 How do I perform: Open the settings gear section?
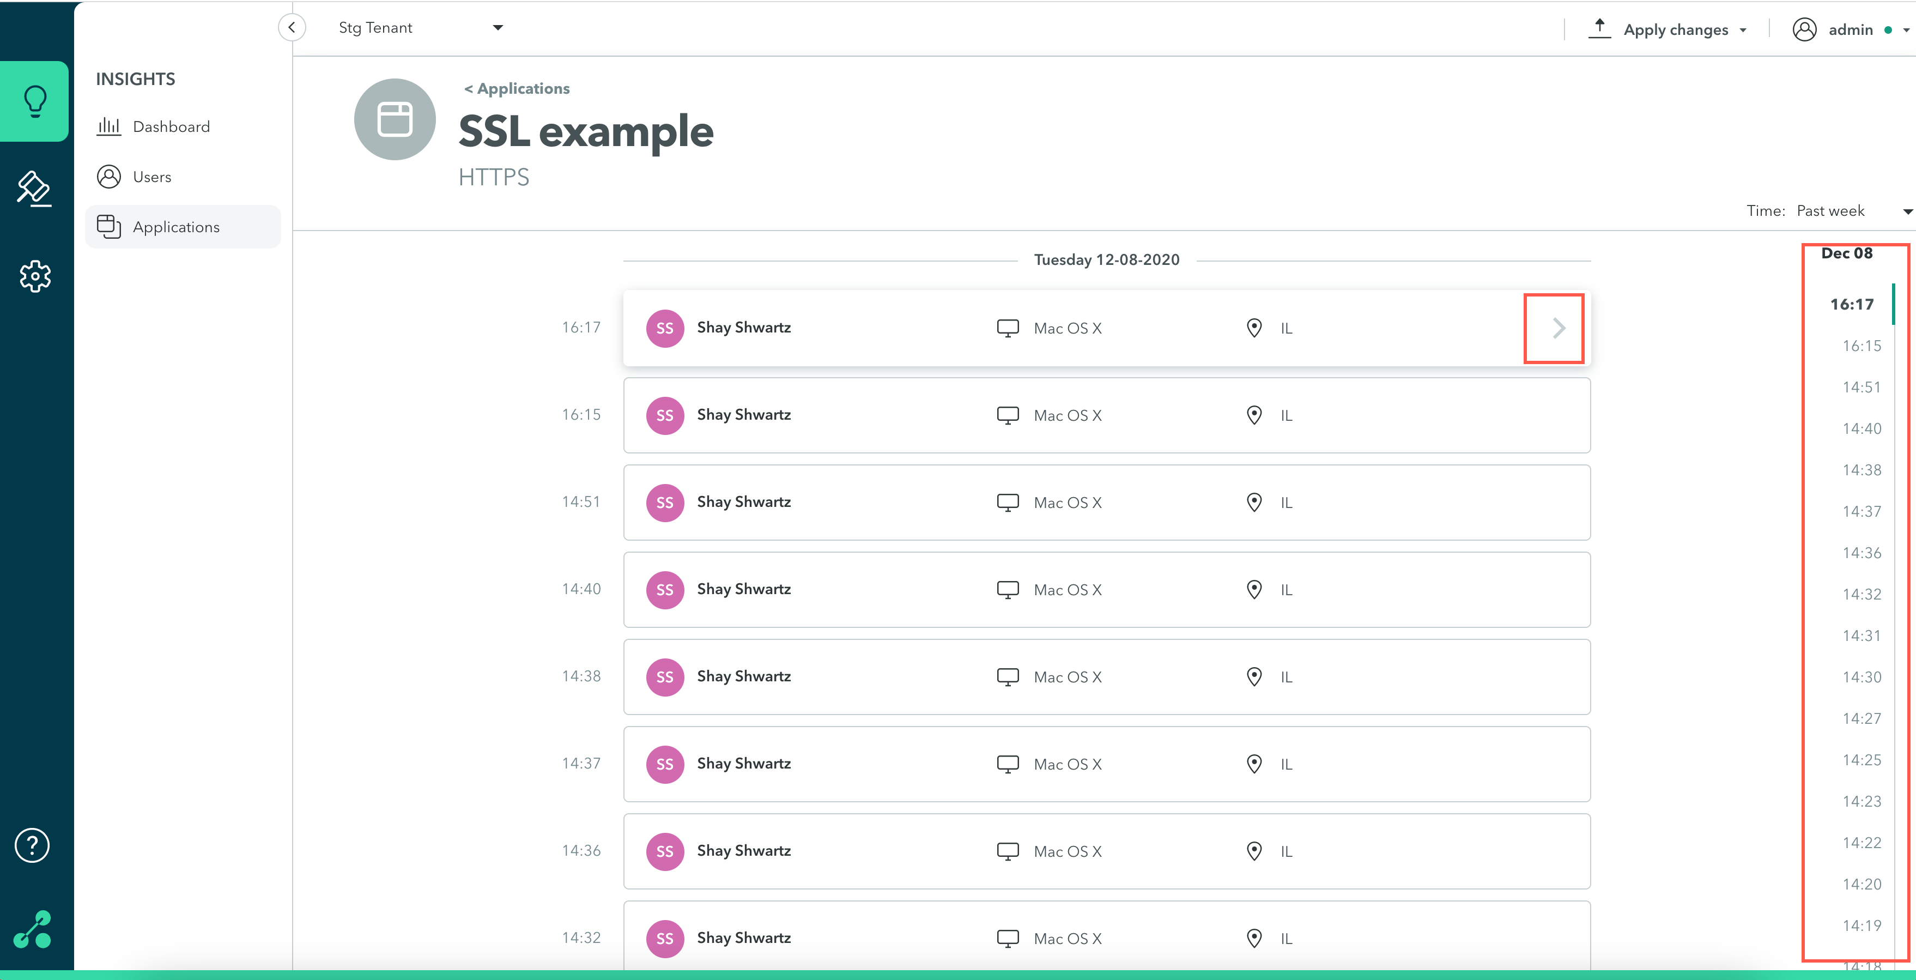pos(35,277)
